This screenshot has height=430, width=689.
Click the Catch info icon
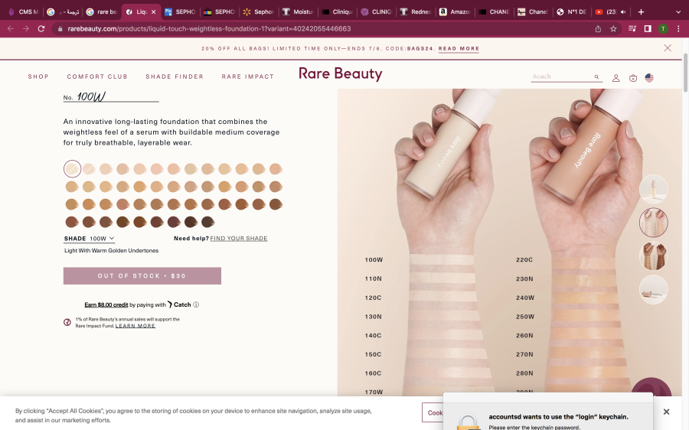196,305
